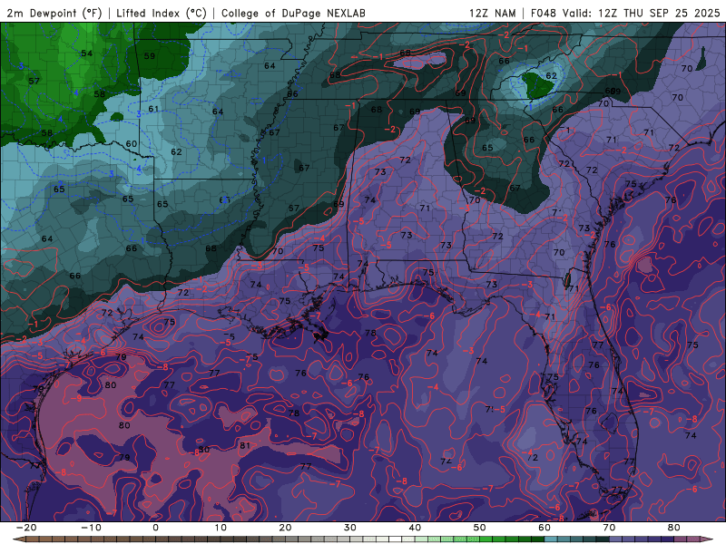Click the "Lifted Index (°C)" title text
Image resolution: width=726 pixels, height=544 pixels.
[162, 13]
